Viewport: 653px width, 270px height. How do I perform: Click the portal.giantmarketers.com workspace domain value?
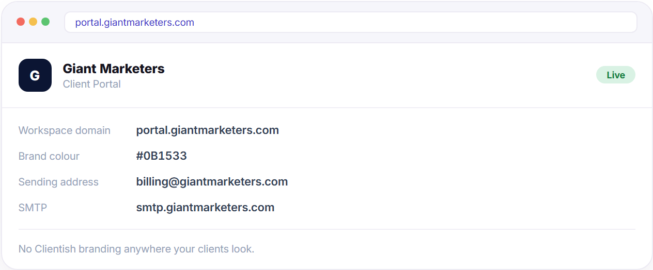coord(208,130)
